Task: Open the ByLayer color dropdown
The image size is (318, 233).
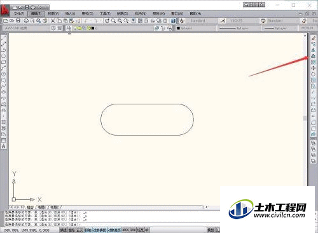Action: click(x=196, y=28)
